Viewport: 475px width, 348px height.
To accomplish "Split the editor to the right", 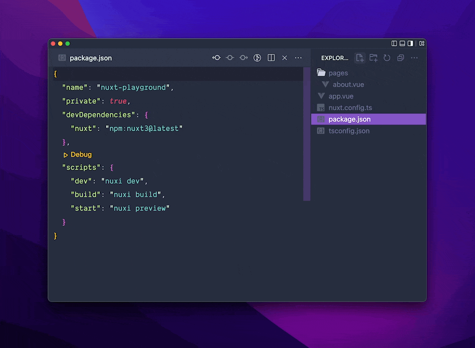I will coord(271,58).
